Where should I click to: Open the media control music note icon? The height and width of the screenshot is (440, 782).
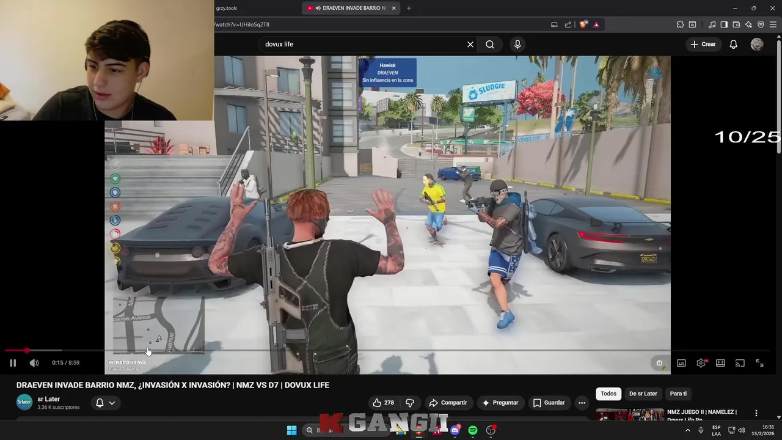point(712,24)
